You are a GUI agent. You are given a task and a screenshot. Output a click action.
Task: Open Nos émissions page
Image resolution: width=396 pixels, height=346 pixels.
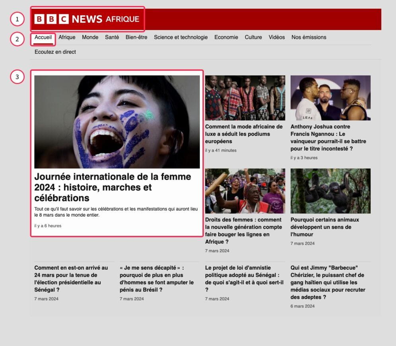[309, 37]
